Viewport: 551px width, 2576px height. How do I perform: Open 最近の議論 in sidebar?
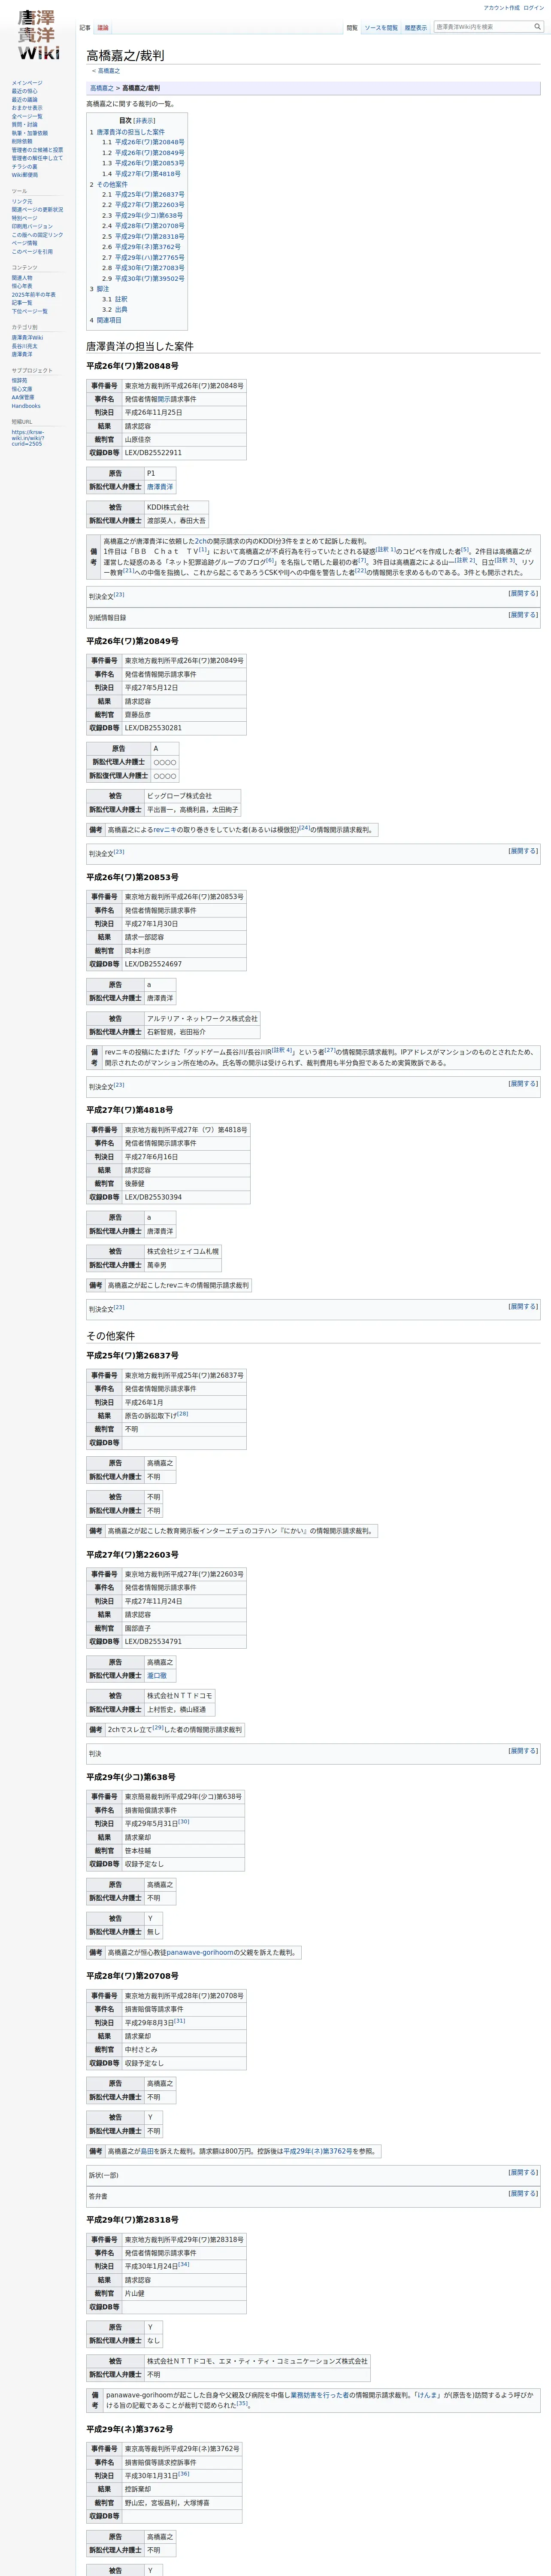25,100
